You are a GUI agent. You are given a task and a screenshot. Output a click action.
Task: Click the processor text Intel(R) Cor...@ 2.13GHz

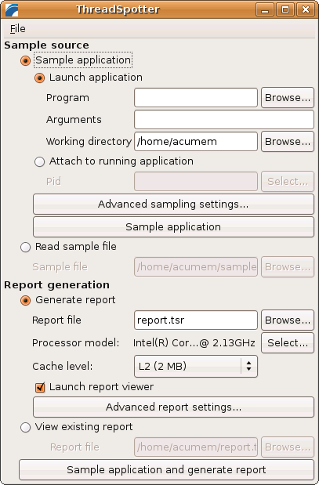click(194, 343)
